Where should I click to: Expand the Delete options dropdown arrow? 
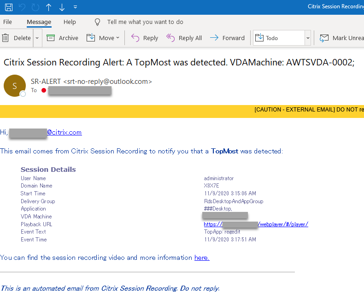pyautogui.click(x=37, y=38)
